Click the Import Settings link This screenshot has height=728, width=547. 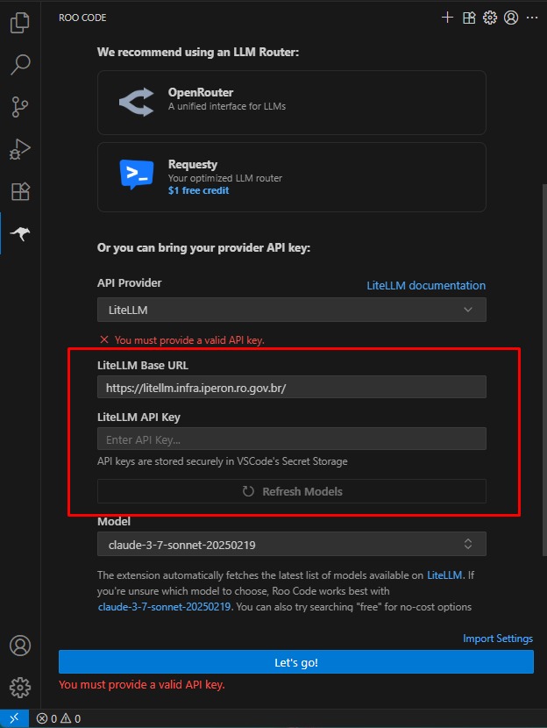tap(497, 639)
